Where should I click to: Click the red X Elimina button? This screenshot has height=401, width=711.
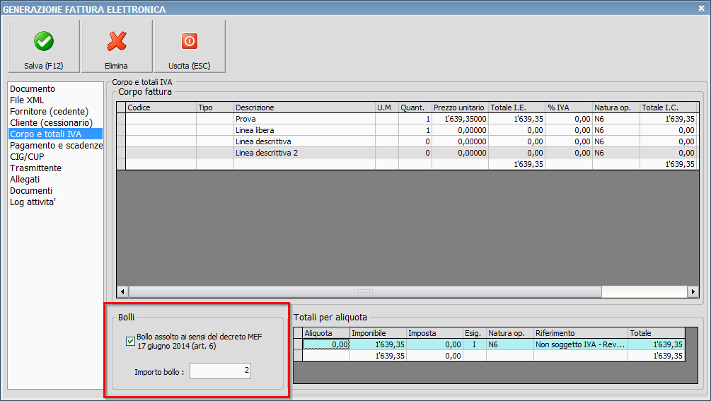(x=117, y=46)
